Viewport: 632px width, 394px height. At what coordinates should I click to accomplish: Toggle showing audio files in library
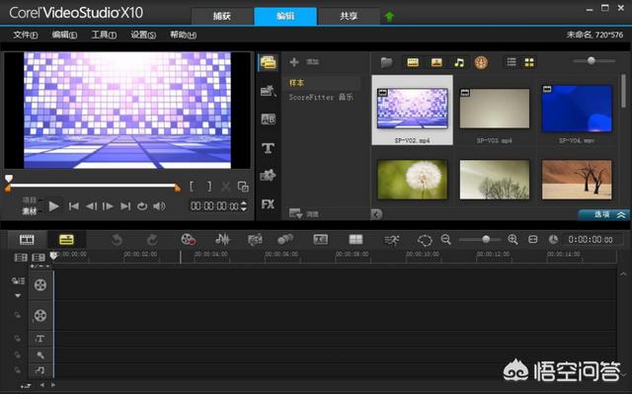point(459,62)
